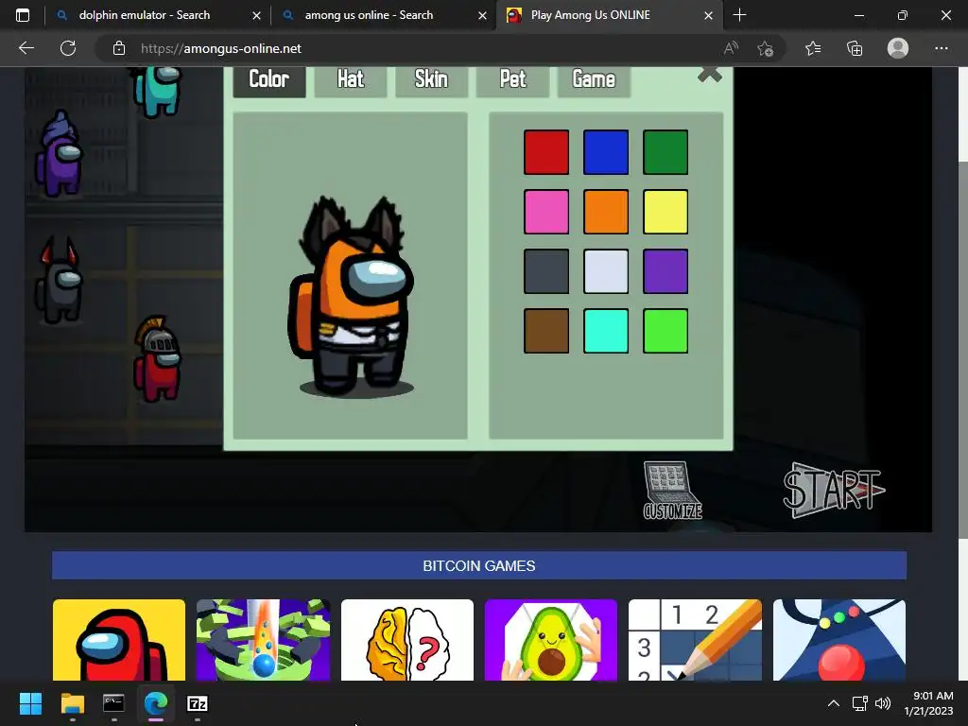This screenshot has width=968, height=726.
Task: Open the browser profile avatar
Action: (x=898, y=48)
